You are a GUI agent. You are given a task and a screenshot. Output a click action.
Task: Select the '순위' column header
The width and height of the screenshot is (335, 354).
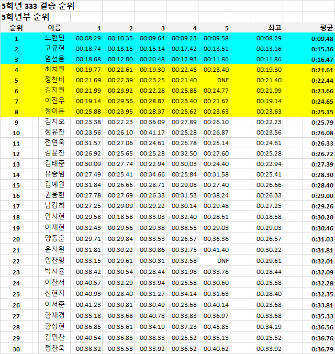pos(16,28)
